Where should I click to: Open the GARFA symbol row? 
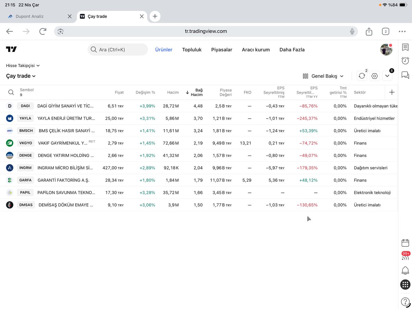[199, 180]
